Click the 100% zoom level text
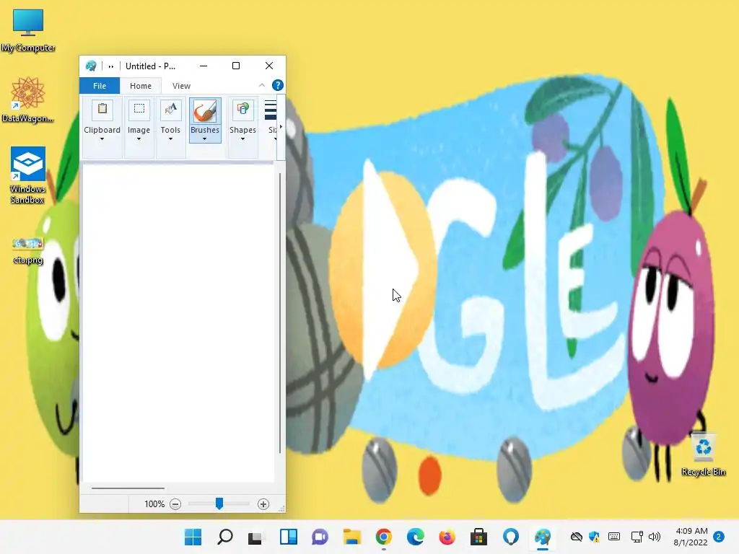 [154, 504]
